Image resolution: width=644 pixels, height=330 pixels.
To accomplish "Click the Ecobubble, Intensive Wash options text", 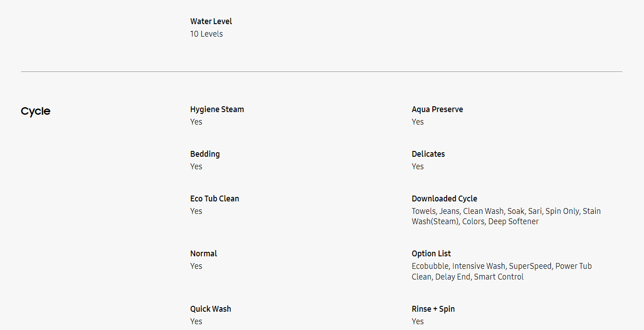I will coord(501,271).
